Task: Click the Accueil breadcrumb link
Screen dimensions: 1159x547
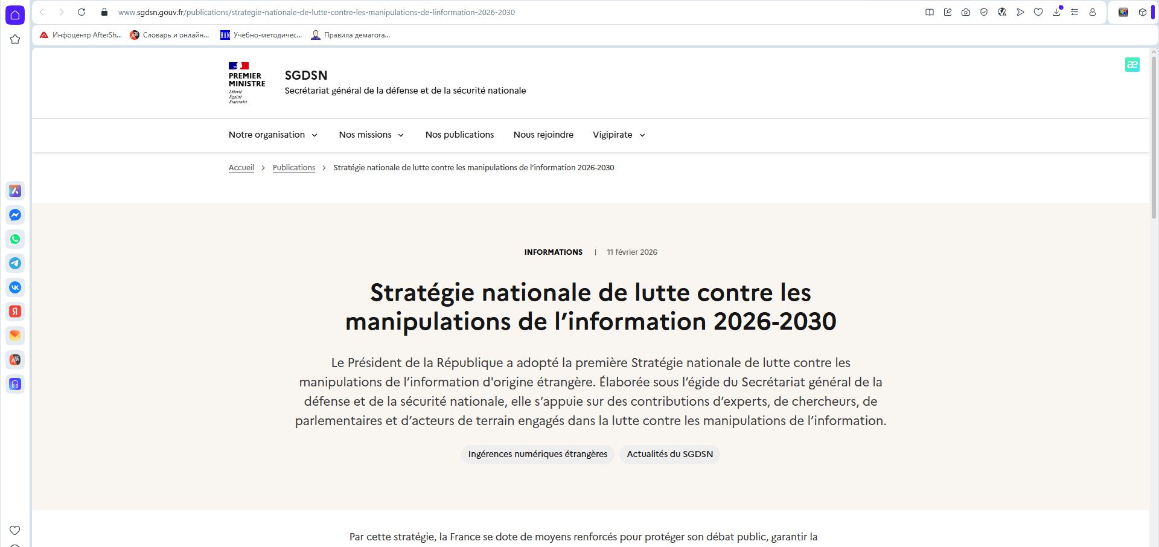Action: (241, 168)
